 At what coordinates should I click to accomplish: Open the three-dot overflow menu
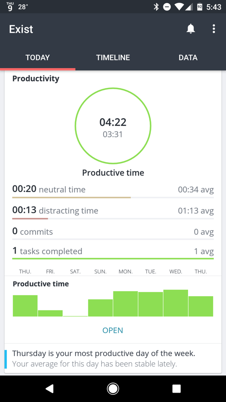coord(213,29)
